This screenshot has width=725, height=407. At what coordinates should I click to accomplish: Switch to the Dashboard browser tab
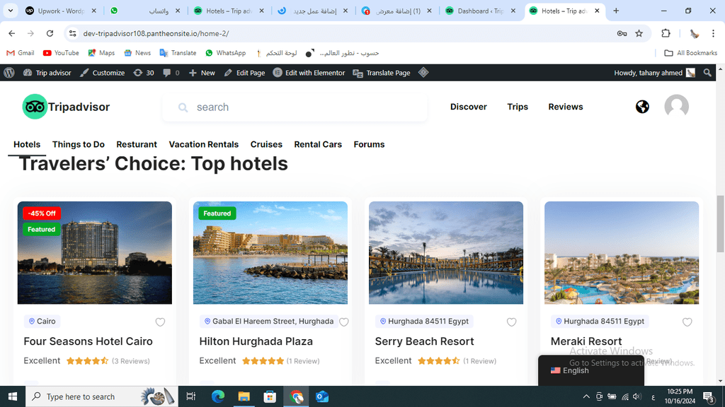[x=481, y=11]
